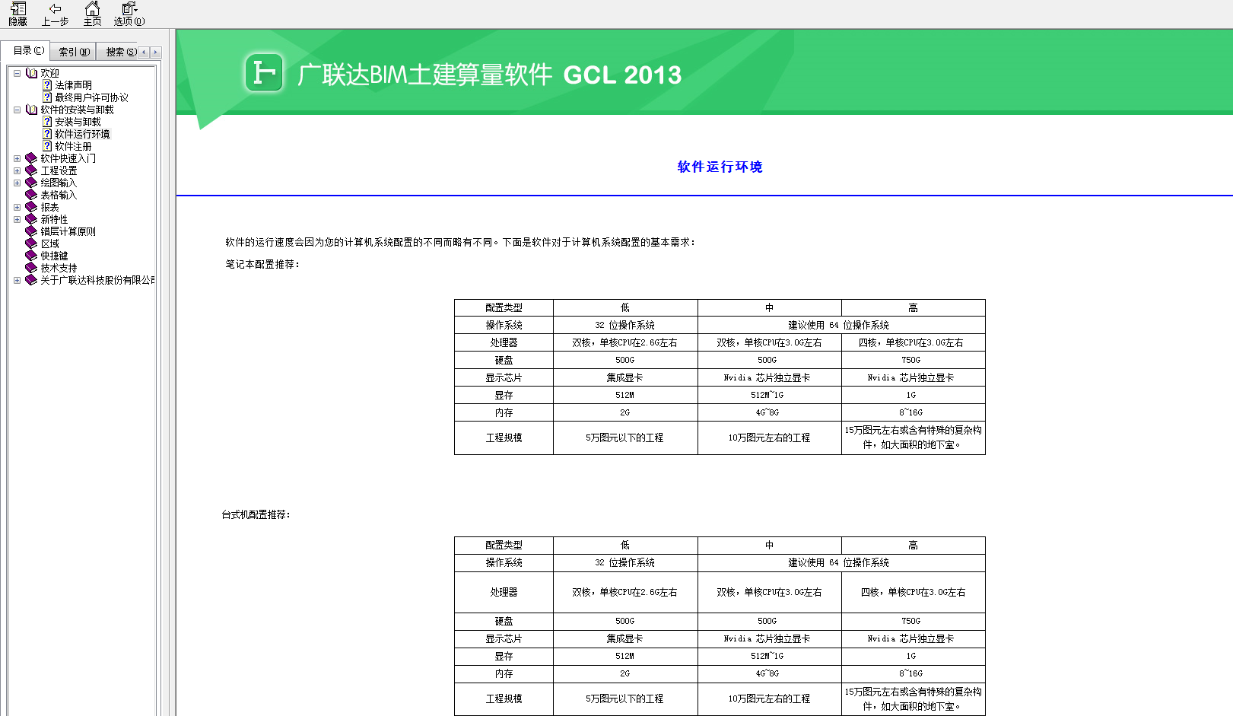Viewport: 1233px width, 716px height.
Task: Click the purple book icon for 新特性
Action: pos(31,219)
